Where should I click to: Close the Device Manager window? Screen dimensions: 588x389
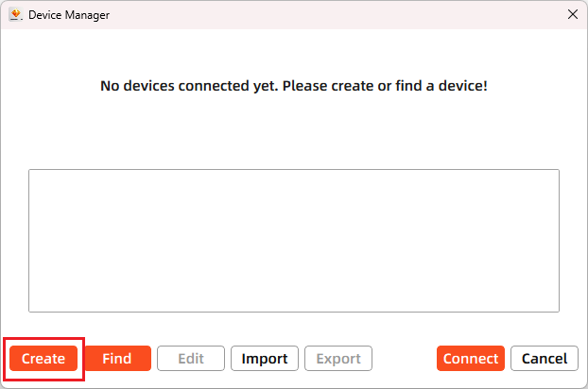pos(572,15)
